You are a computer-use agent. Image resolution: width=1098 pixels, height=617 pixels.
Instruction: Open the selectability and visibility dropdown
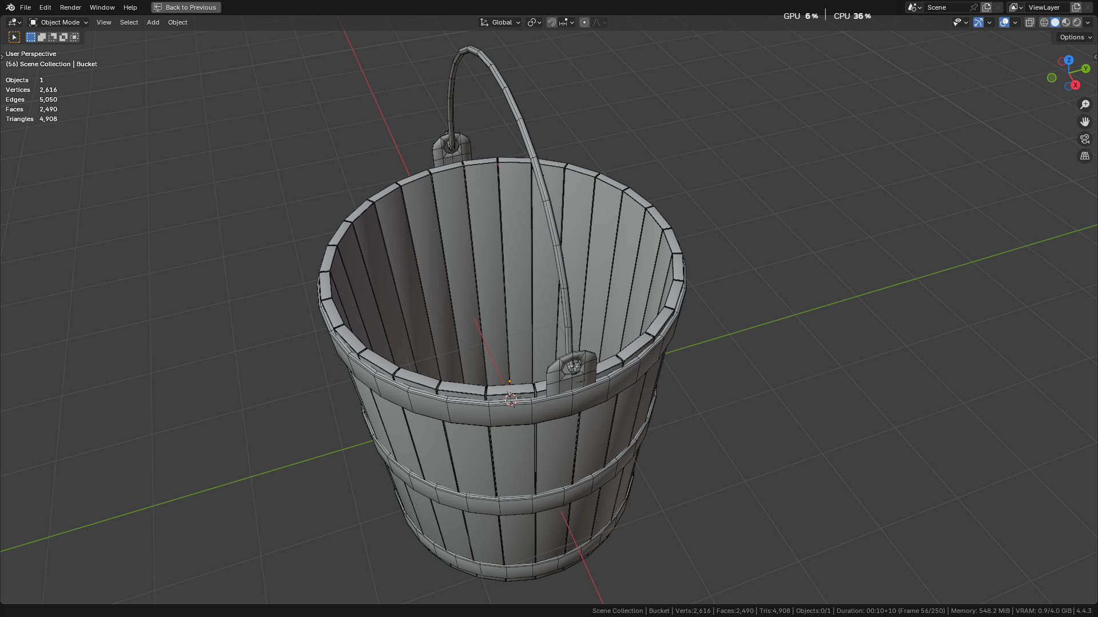(x=960, y=22)
